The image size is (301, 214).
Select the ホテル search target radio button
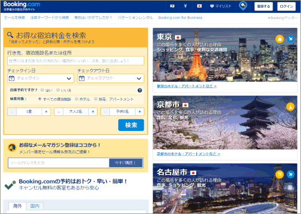tap(76, 99)
